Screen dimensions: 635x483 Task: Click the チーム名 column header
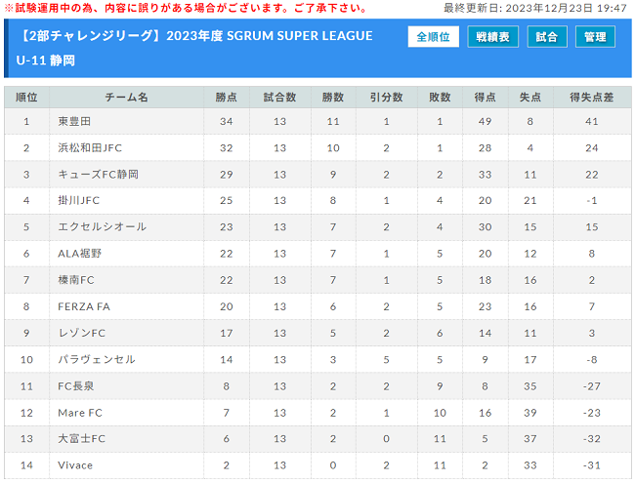click(x=126, y=97)
